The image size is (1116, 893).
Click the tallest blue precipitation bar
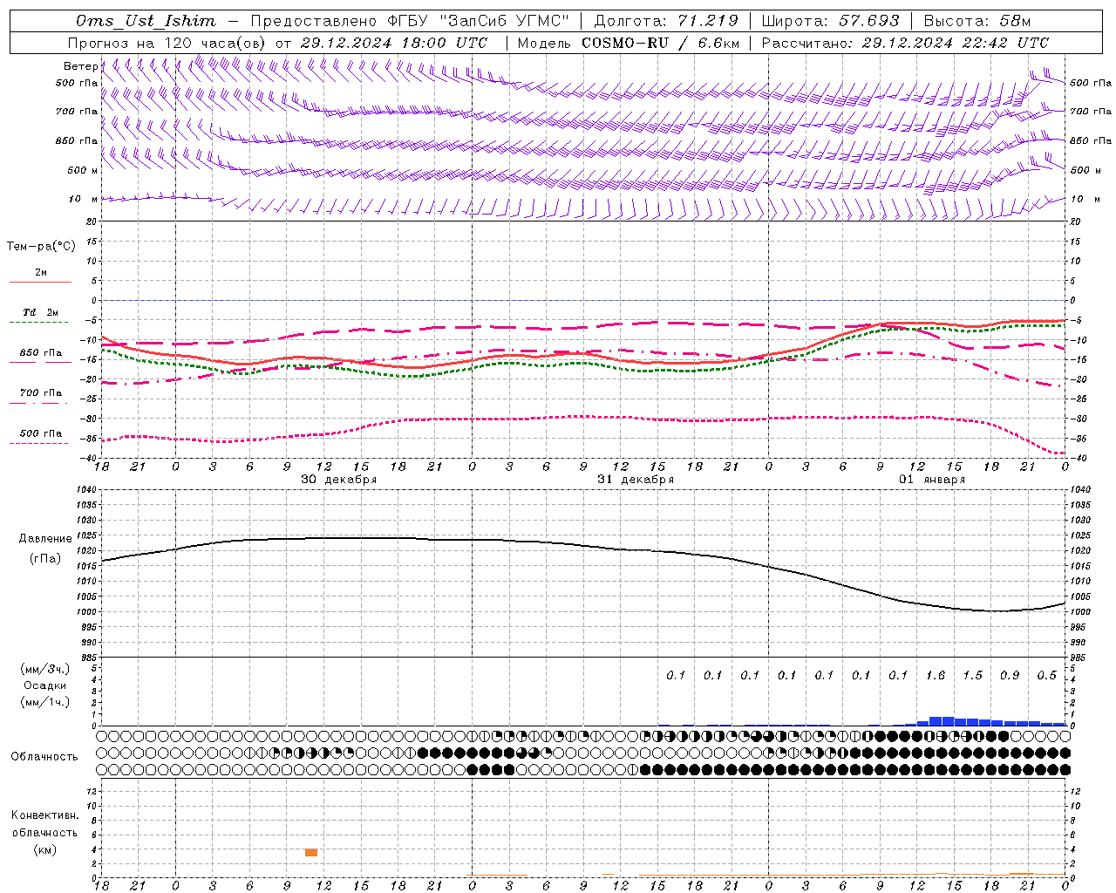click(936, 721)
